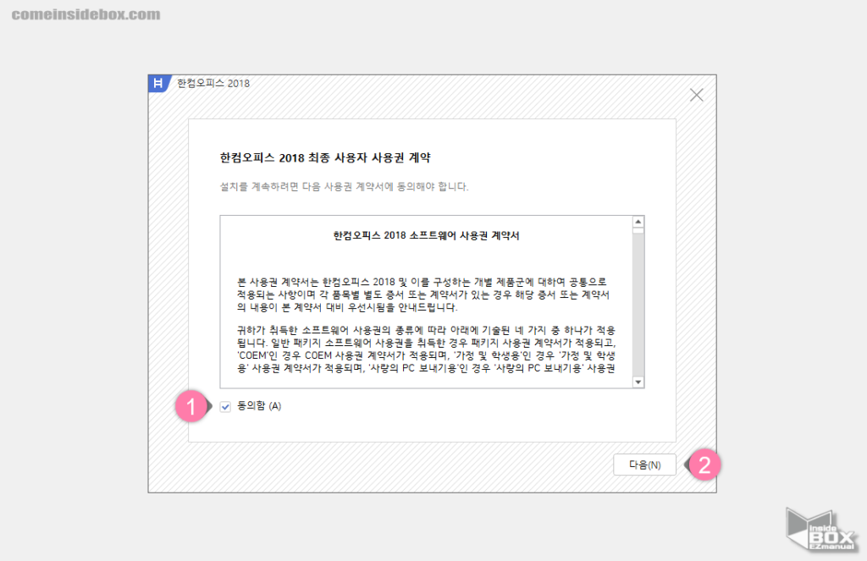Click the 설치를 계속하려면 instruction text
The image size is (867, 561).
pos(344,186)
